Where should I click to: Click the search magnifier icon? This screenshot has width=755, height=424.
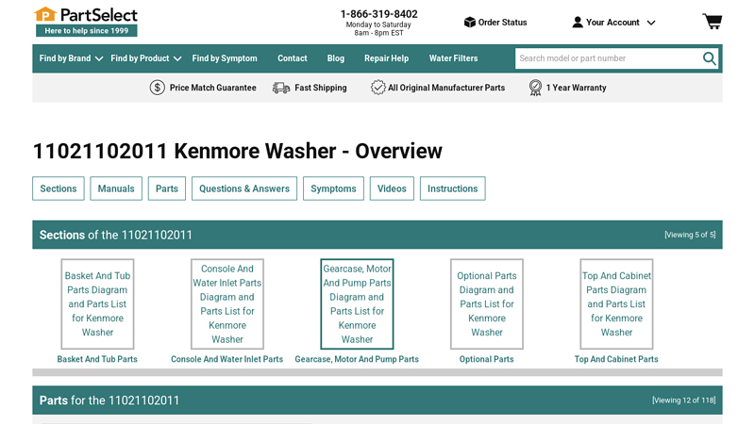pos(709,58)
